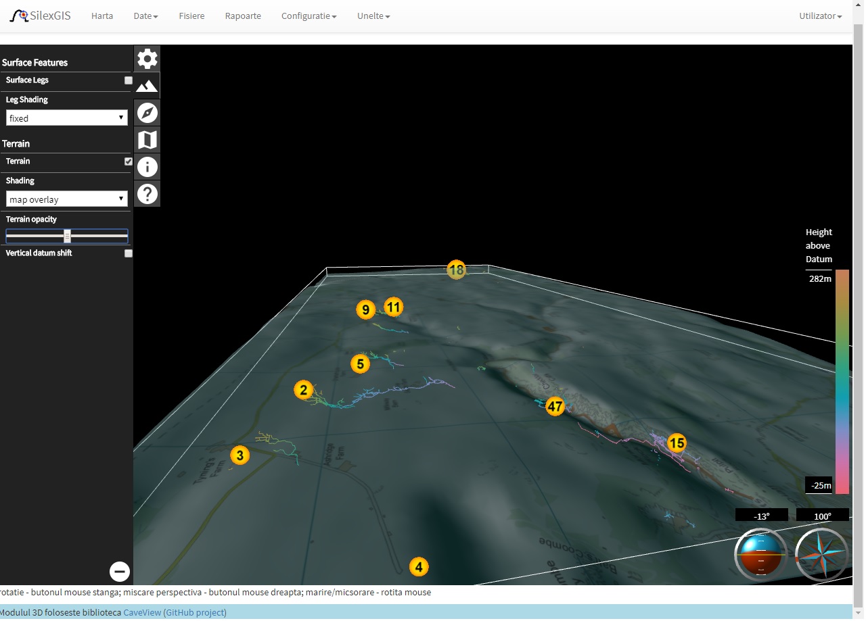This screenshot has height=621, width=866.
Task: Click the compass rose showing 100°
Action: click(x=821, y=555)
